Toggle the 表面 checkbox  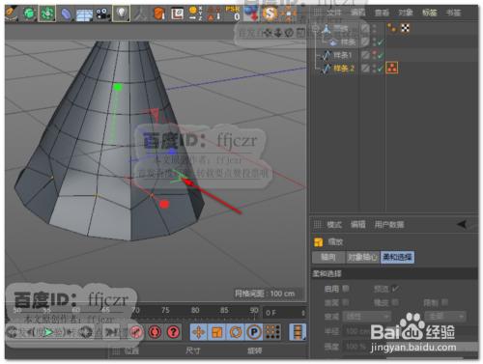coord(346,302)
